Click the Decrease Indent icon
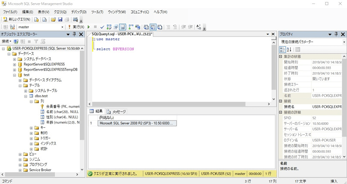Image resolution: width=347 pixels, height=184 pixels. tap(184, 27)
